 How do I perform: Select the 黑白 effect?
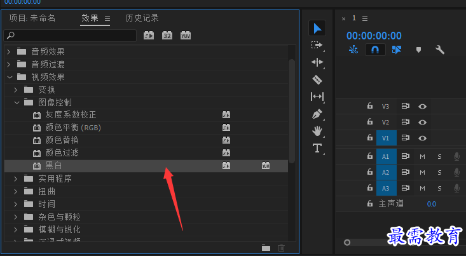coord(146,166)
